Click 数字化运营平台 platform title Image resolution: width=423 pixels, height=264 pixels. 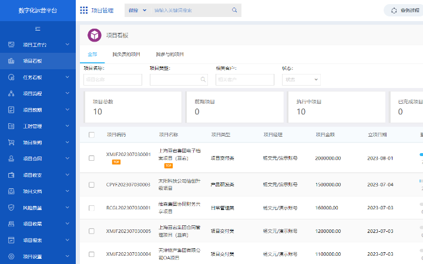[x=38, y=11]
